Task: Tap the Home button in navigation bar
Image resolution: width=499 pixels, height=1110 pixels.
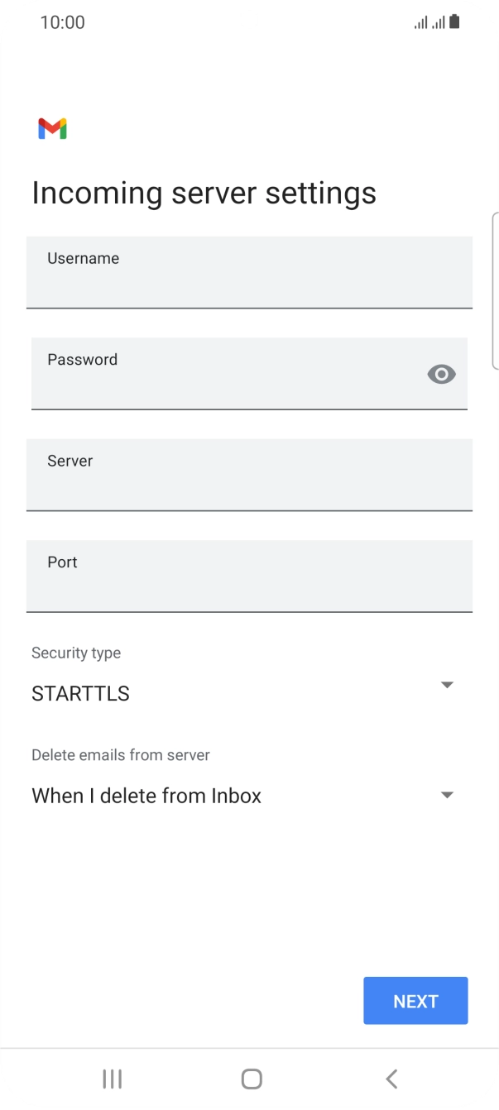Action: [250, 1079]
